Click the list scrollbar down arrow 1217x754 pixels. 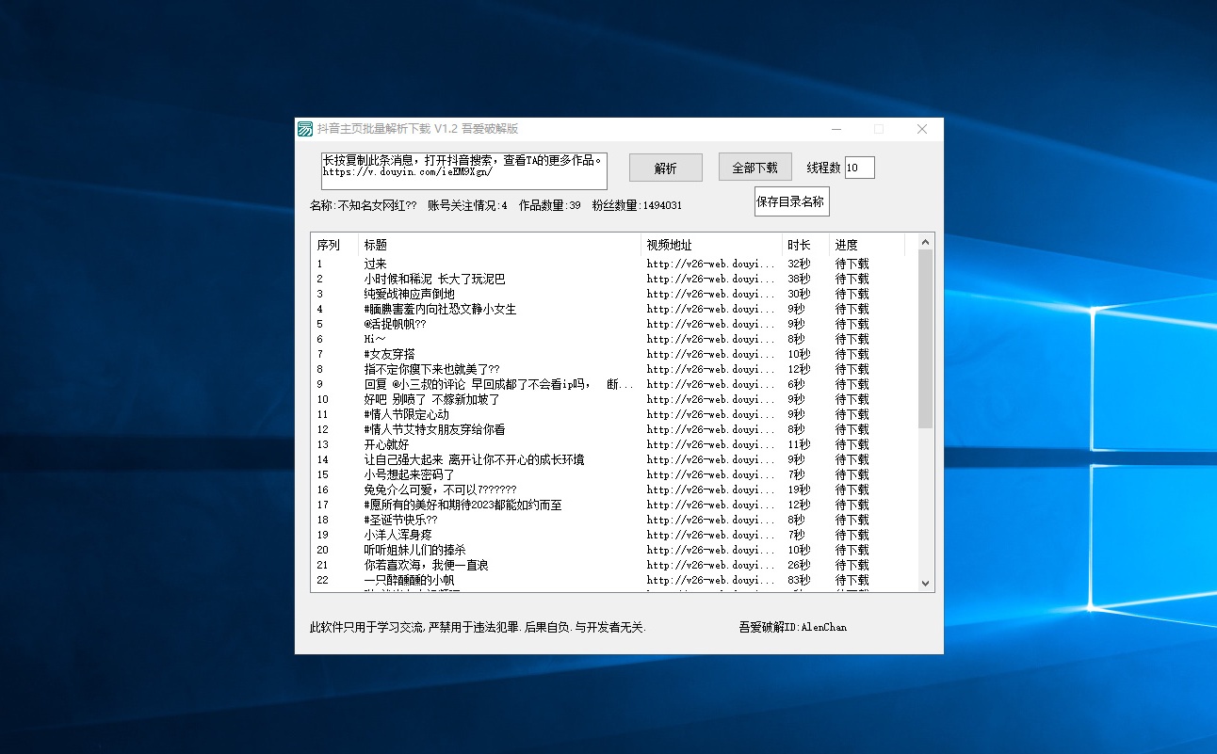click(x=925, y=584)
